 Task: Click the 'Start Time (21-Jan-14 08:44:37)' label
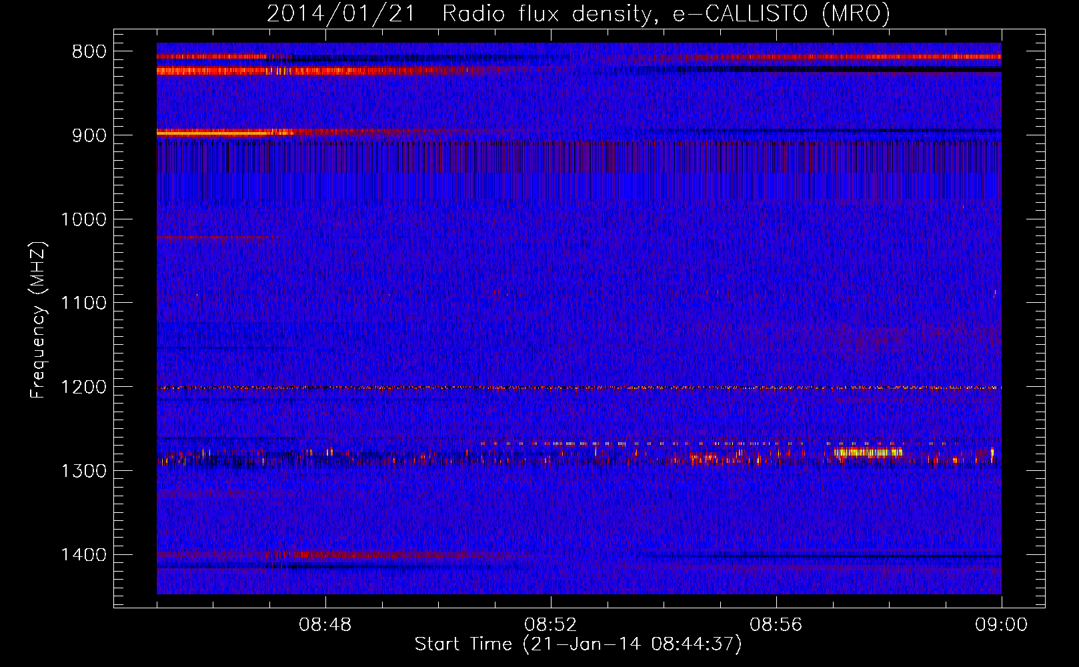578,644
